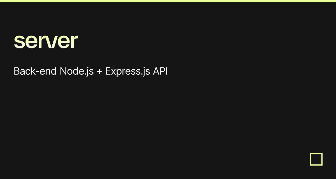Click the square outline logo icon
This screenshot has height=179, width=336.
coord(316,159)
